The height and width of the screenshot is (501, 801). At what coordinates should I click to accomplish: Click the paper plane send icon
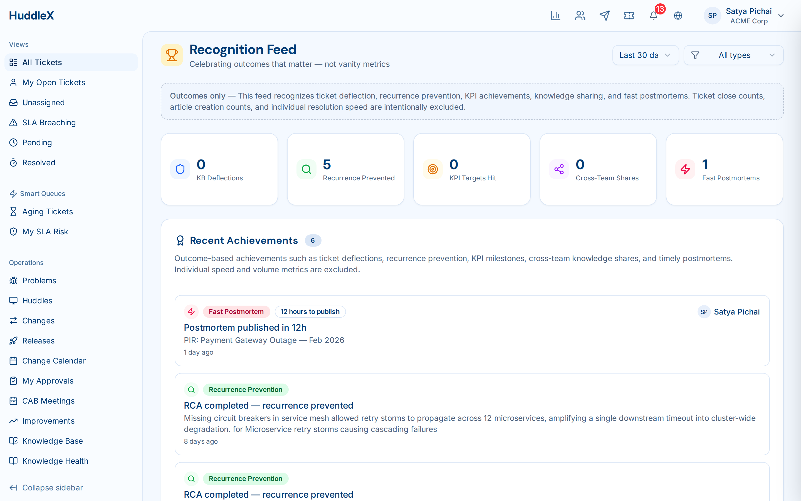point(604,16)
